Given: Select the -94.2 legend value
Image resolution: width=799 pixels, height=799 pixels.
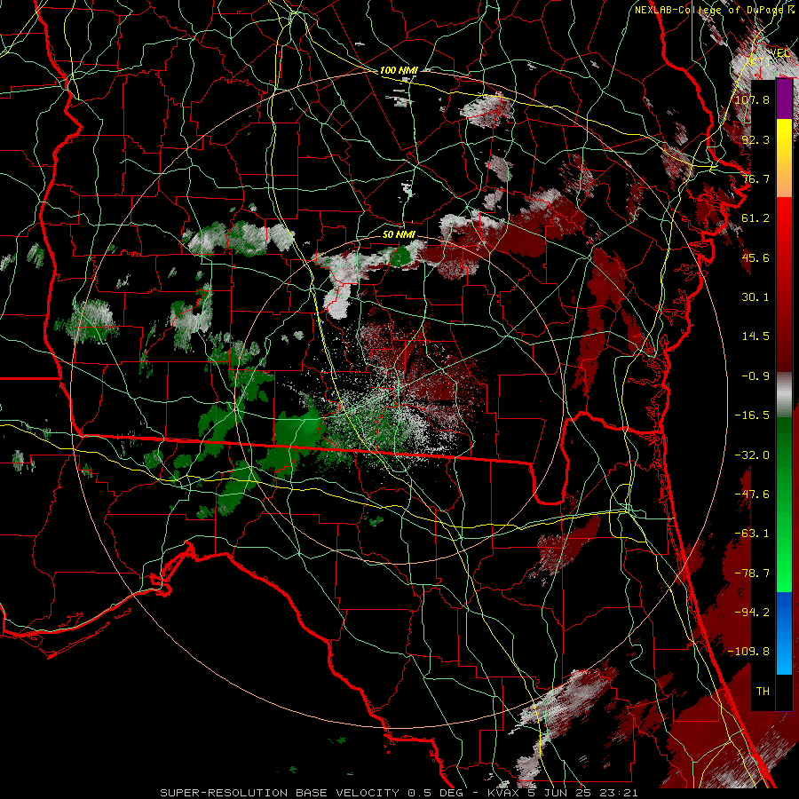Looking at the screenshot, I should click(x=752, y=613).
